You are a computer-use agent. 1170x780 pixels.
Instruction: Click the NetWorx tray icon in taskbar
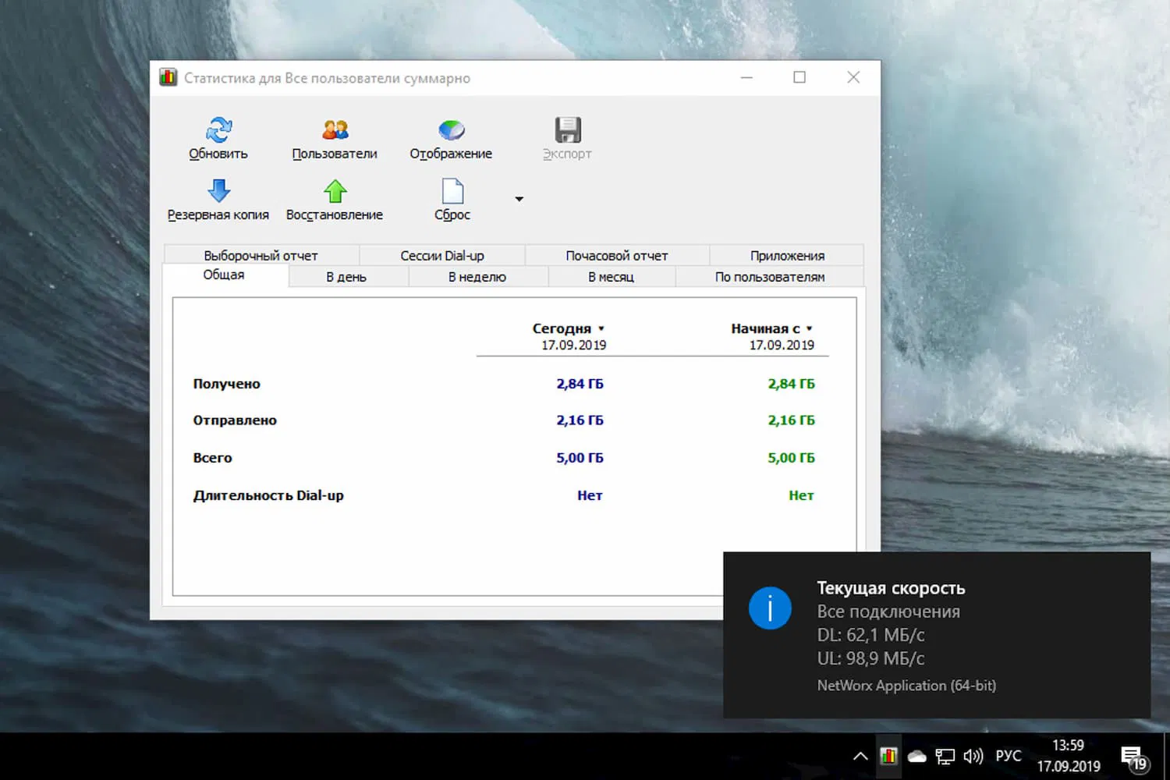click(888, 756)
